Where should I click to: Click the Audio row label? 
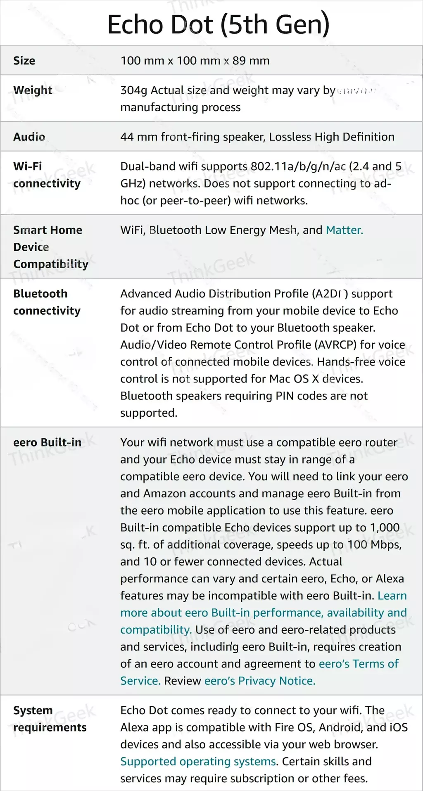29,137
